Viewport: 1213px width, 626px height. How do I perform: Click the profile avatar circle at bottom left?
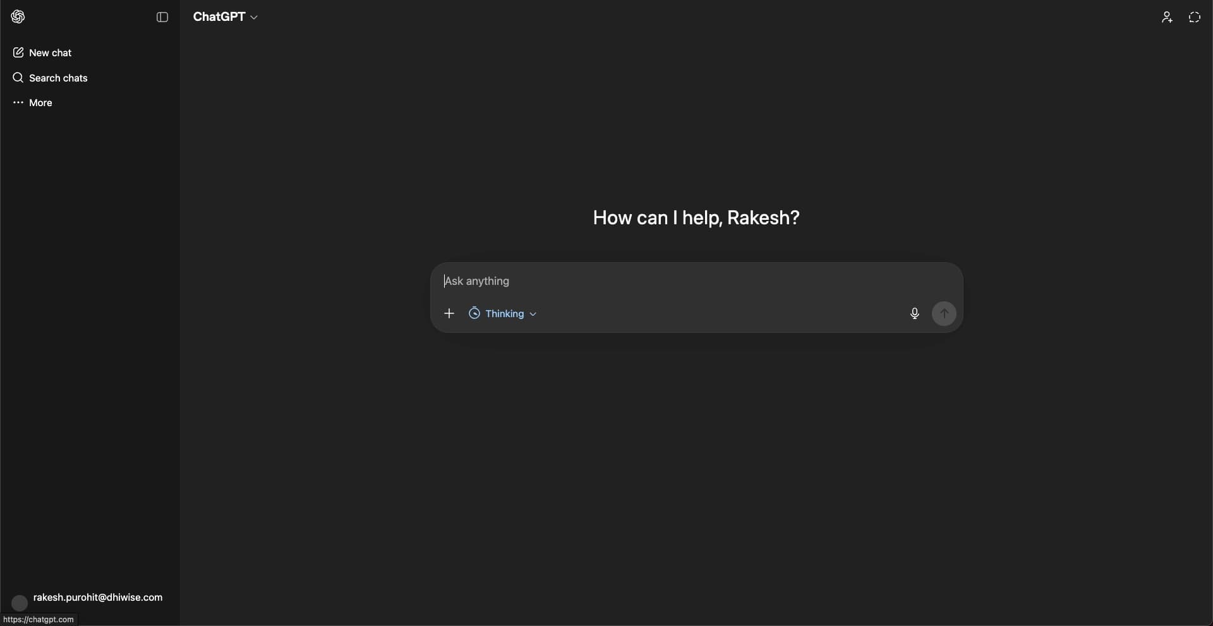pyautogui.click(x=19, y=603)
